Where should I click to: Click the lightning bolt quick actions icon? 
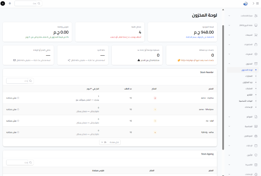10,3
